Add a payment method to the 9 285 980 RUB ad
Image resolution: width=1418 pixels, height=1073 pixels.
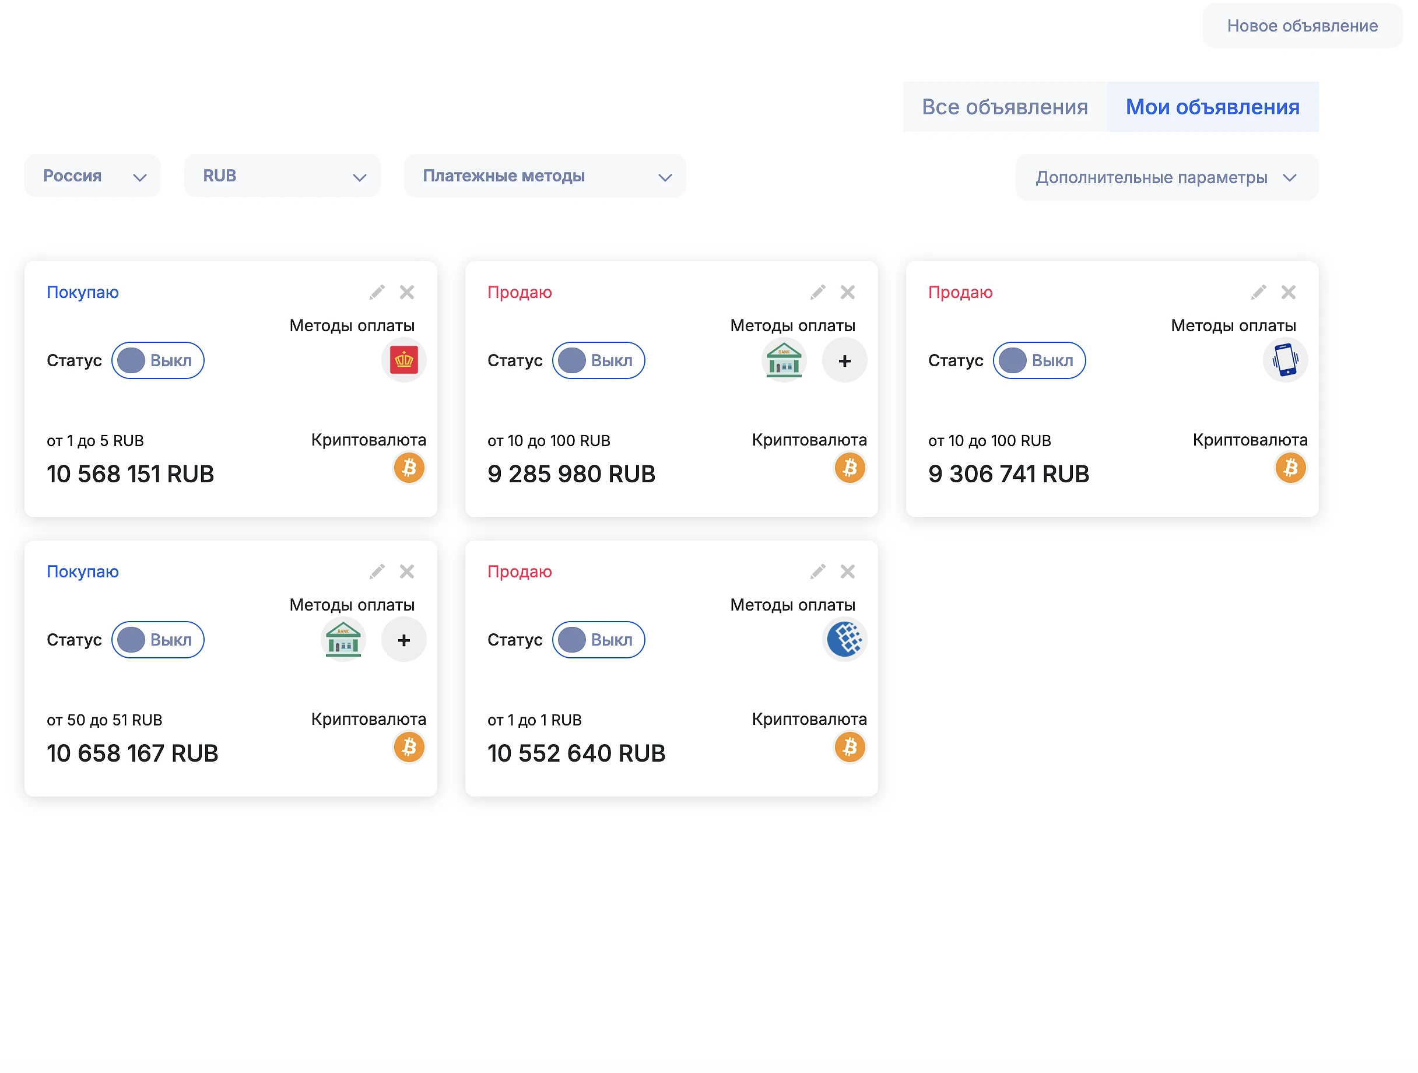tap(844, 361)
